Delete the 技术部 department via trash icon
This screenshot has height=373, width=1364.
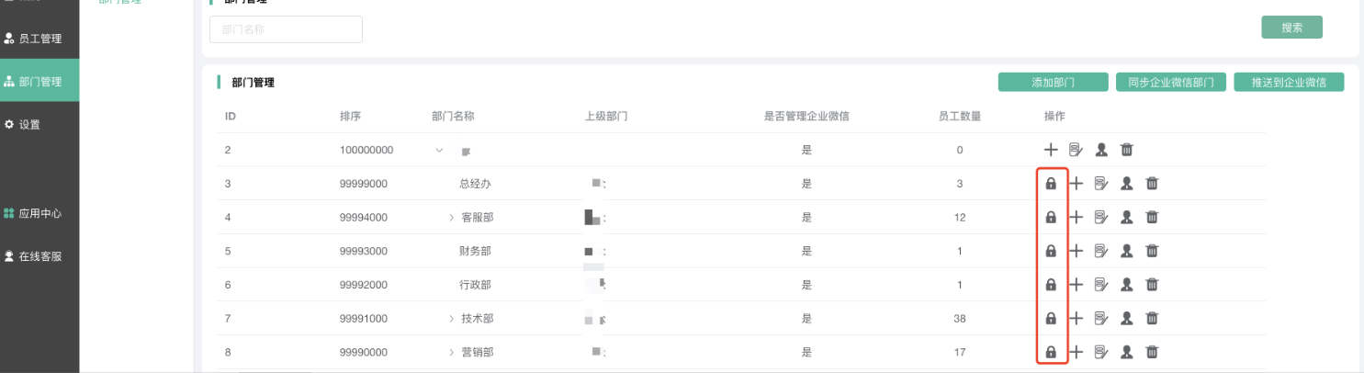click(x=1152, y=319)
